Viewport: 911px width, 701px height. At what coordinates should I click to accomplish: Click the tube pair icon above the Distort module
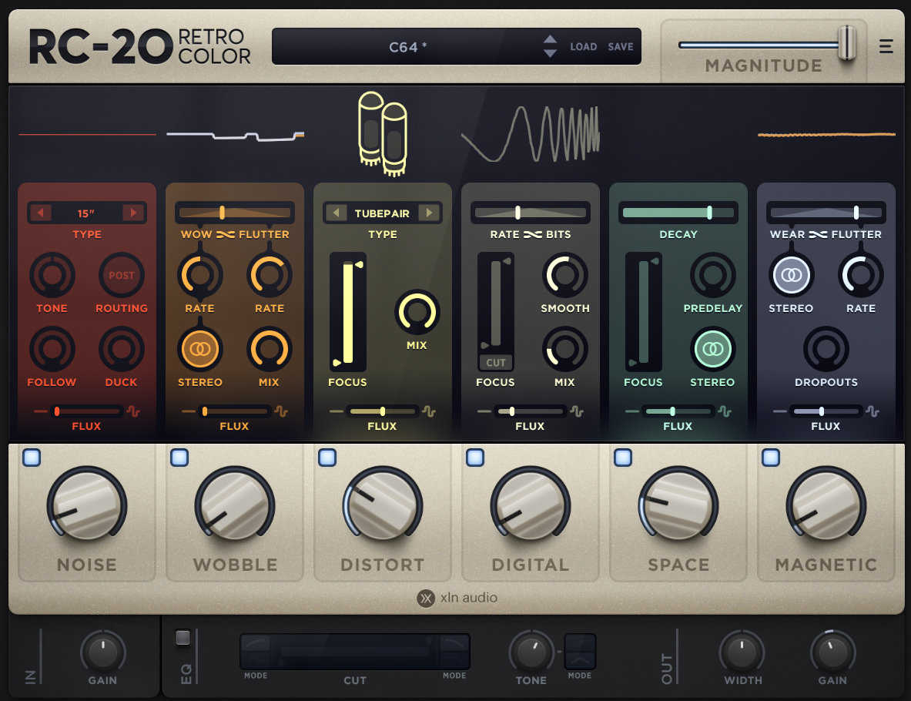[383, 132]
